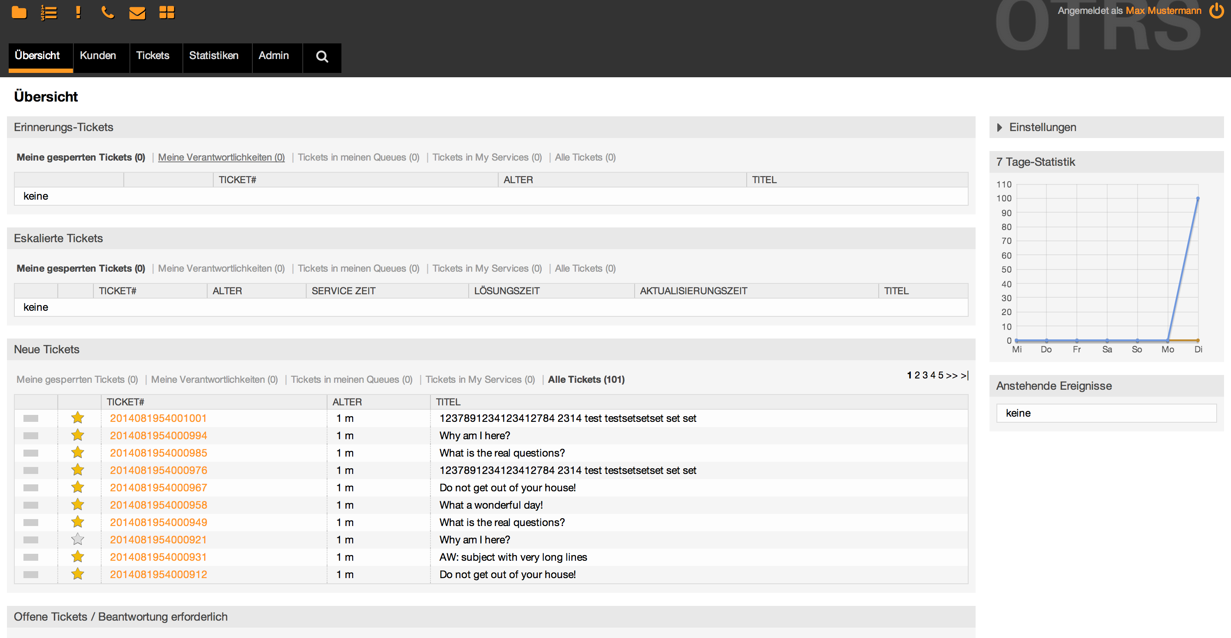Click the orange folder icon in toolbar
The height and width of the screenshot is (638, 1231).
[19, 13]
